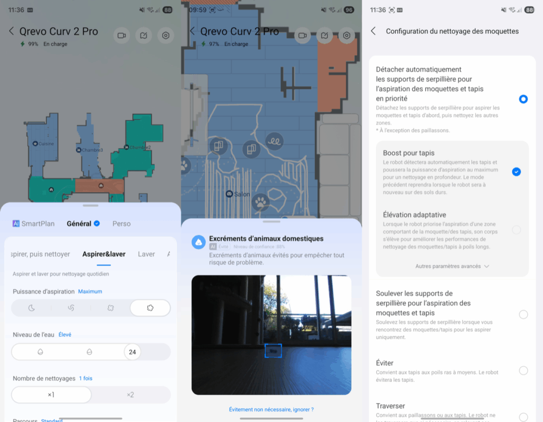Viewport: 543px width, 422px height.
Task: Switch to the Laver cleaning mode tab
Action: coord(146,254)
